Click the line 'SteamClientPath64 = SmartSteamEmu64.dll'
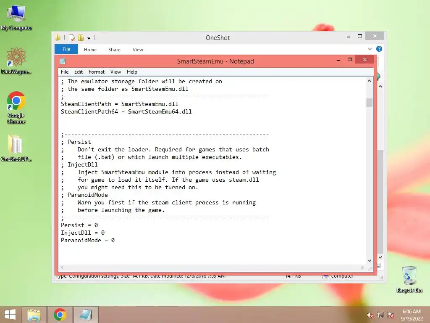430x323 pixels. coord(126,112)
